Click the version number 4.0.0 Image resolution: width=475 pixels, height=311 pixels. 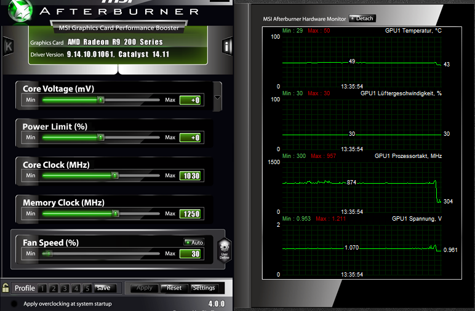tap(217, 304)
